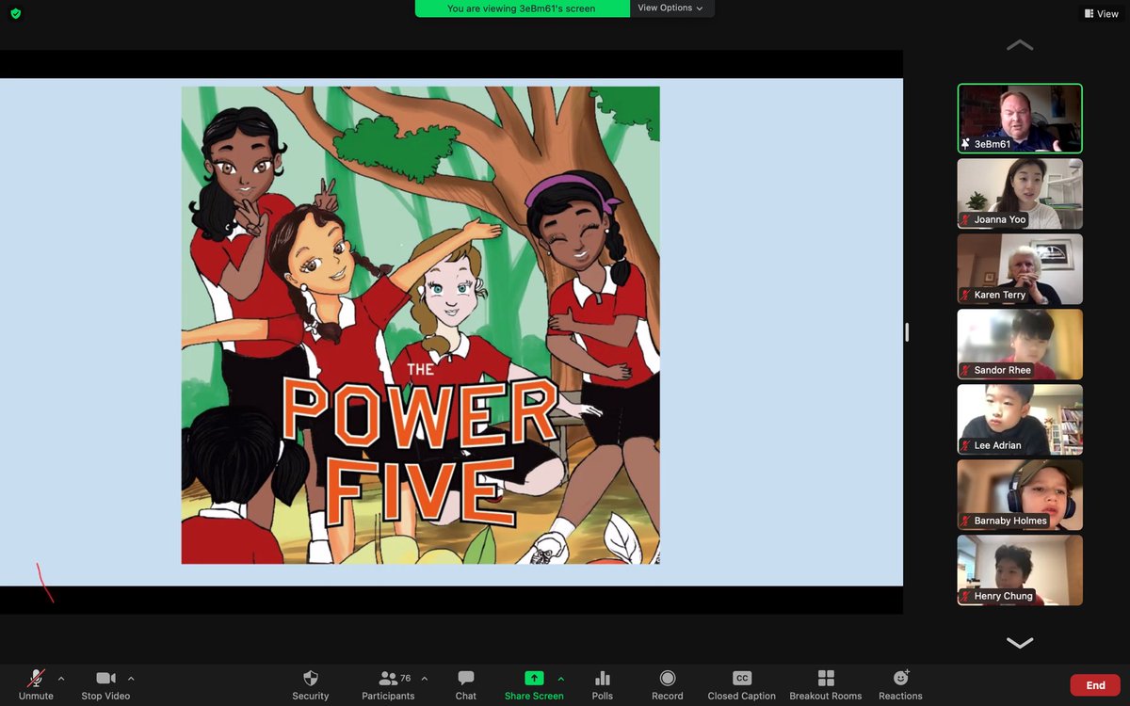This screenshot has width=1130, height=706.
Task: Click the muted mic icon on Henry Chung
Action: (966, 596)
